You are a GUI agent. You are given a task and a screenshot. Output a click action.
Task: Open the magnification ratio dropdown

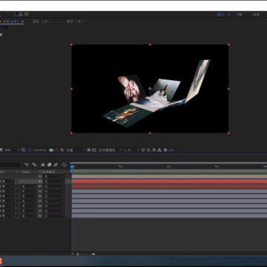pyautogui.click(x=12, y=150)
